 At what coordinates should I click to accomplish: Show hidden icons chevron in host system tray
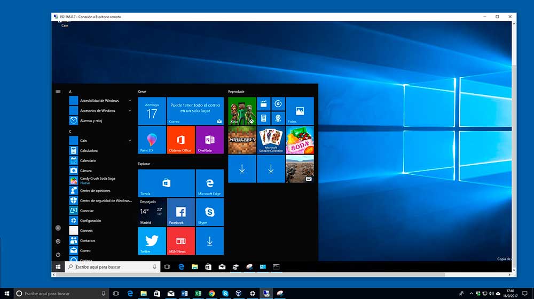472,294
